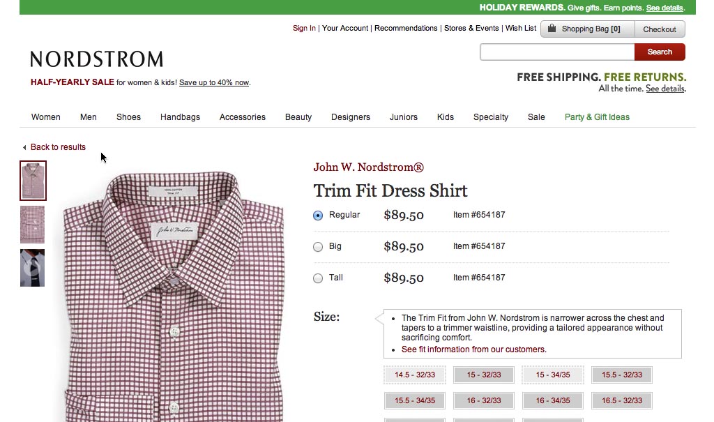
Task: Pick size 16.5 - 32/33
Action: tap(622, 401)
